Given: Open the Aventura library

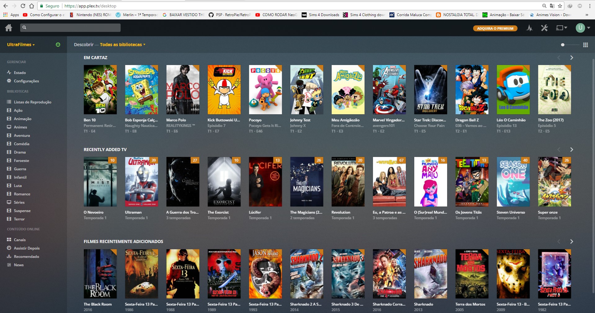Looking at the screenshot, I should pos(22,135).
